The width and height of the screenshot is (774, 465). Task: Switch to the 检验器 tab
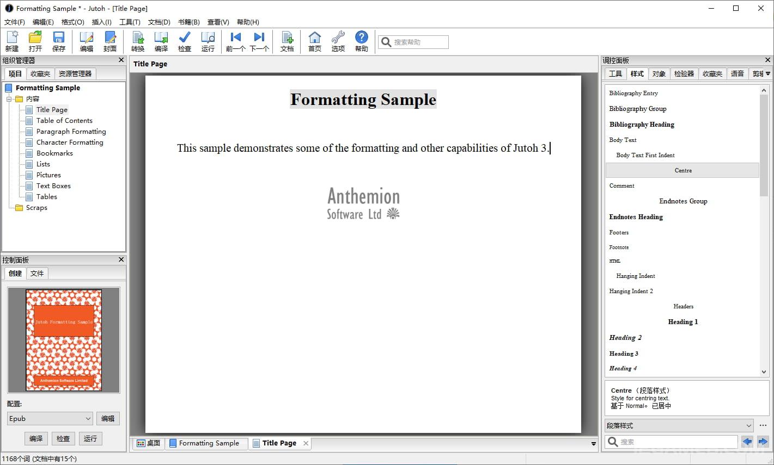(x=684, y=73)
